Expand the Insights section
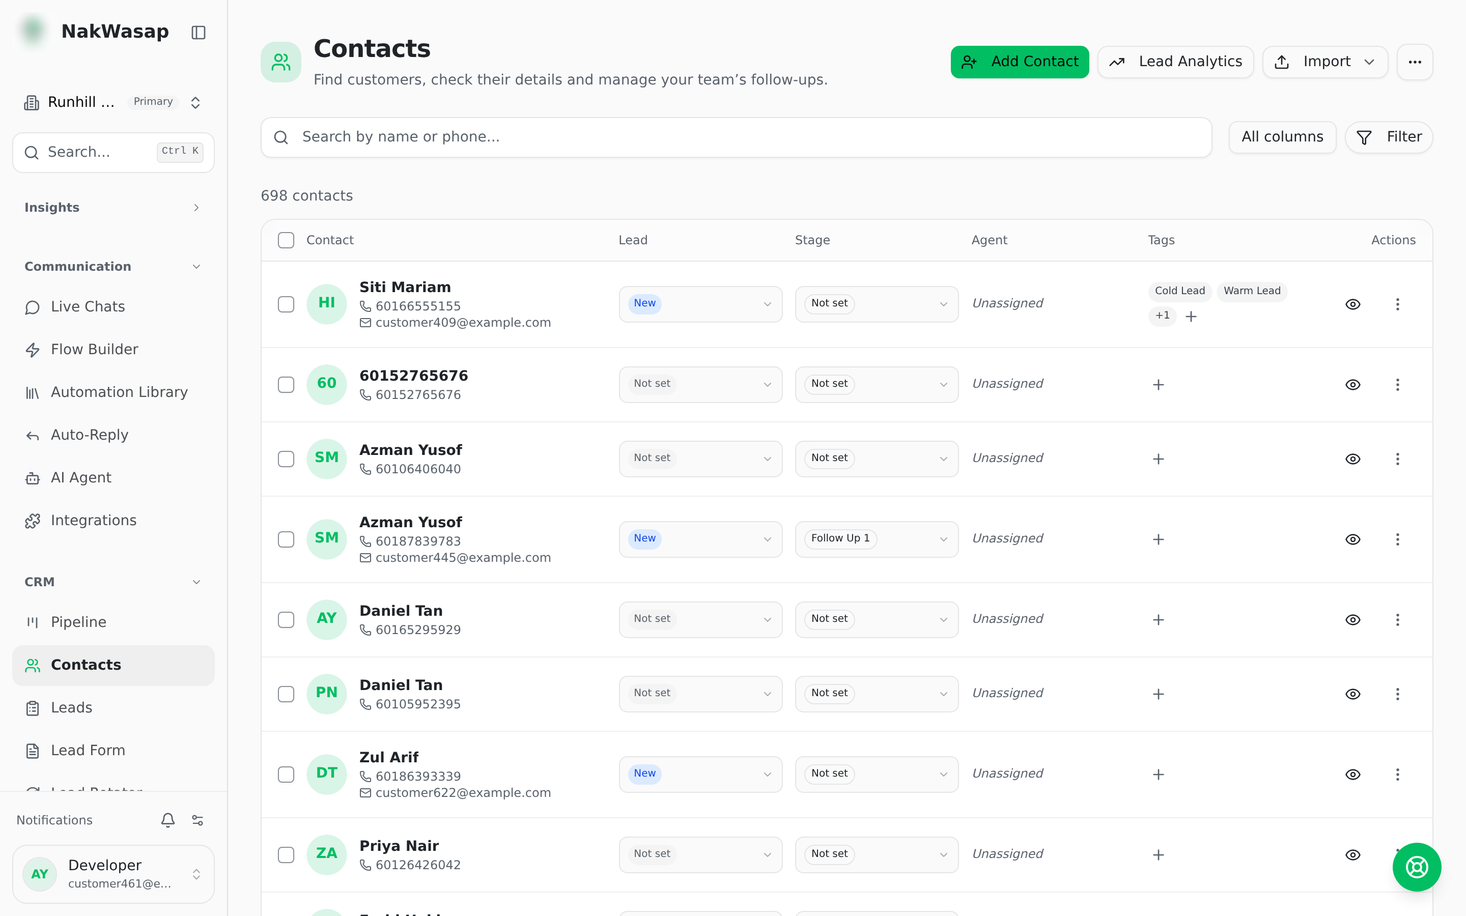The height and width of the screenshot is (916, 1466). (114, 208)
